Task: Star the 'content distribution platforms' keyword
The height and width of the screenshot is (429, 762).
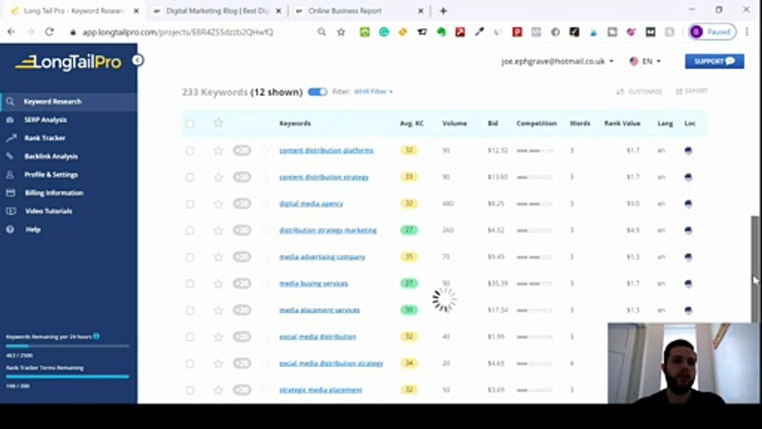Action: [x=218, y=151]
